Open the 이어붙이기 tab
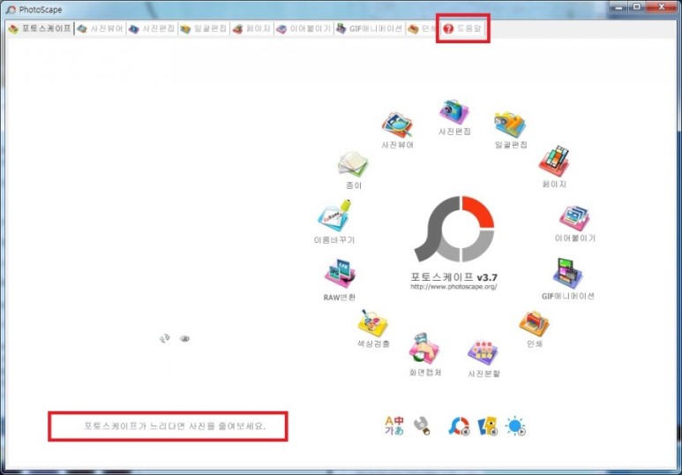The image size is (682, 475). (x=304, y=29)
